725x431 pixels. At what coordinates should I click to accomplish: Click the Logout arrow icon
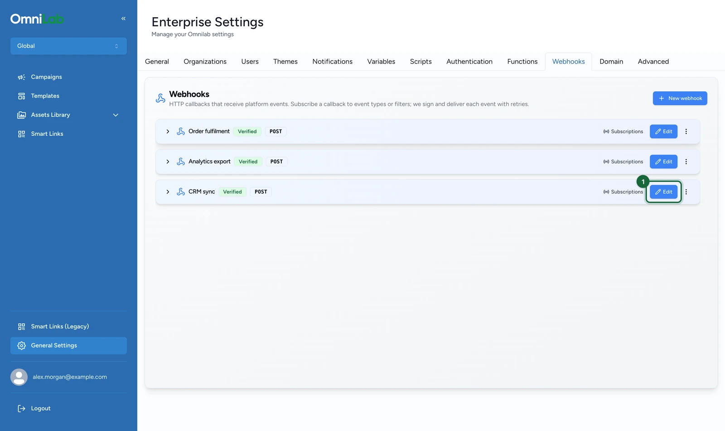tap(21, 408)
